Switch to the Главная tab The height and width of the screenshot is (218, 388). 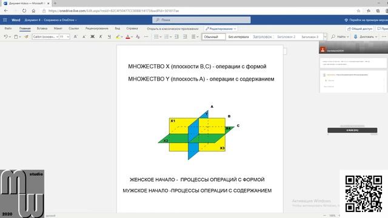[x=25, y=28]
